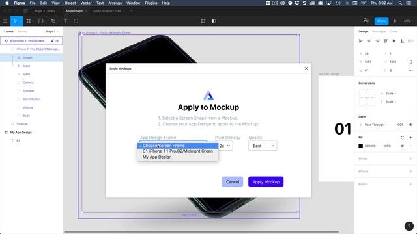Click the more options ellipsis in the Design panel
This screenshot has height=234, width=417.
pyautogui.click(x=410, y=70)
